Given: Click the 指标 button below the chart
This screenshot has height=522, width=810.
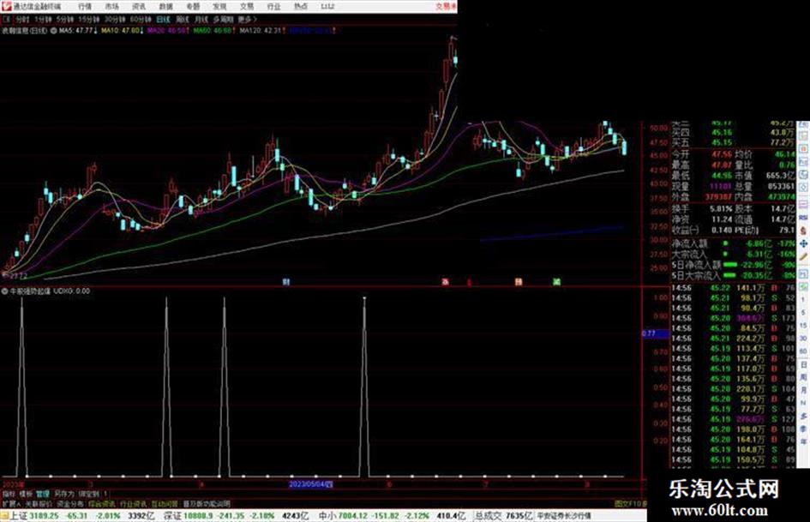Looking at the screenshot, I should point(9,494).
